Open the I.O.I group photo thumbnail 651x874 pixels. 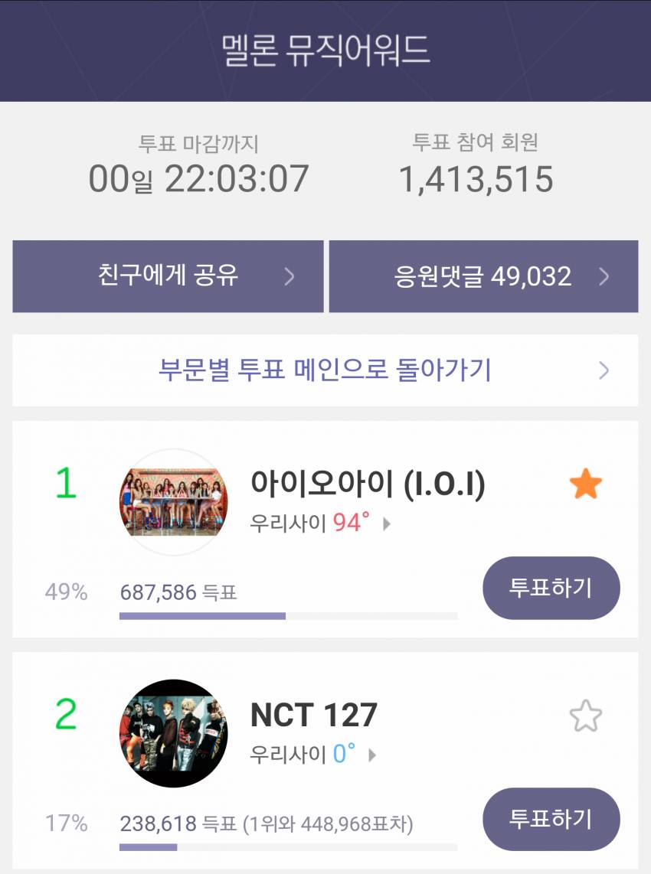click(x=173, y=501)
